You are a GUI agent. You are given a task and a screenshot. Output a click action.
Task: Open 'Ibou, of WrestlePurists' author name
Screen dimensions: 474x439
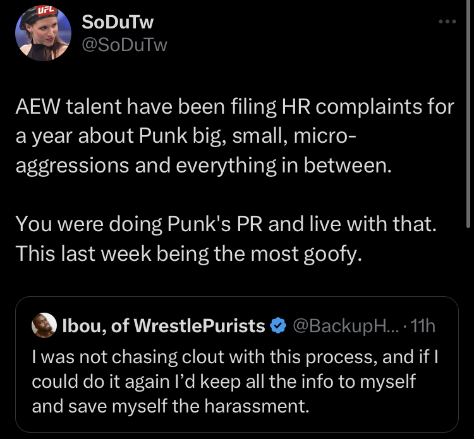pyautogui.click(x=164, y=326)
